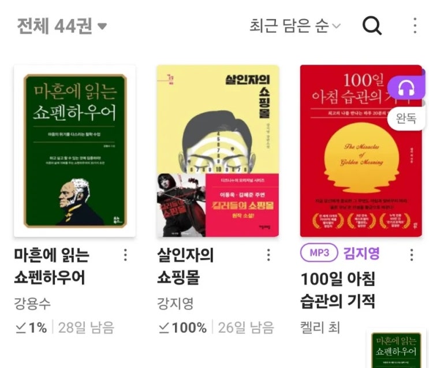Open options dots for 살인자의 쇼핑몰
Image resolution: width=429 pixels, height=368 pixels.
point(268,255)
